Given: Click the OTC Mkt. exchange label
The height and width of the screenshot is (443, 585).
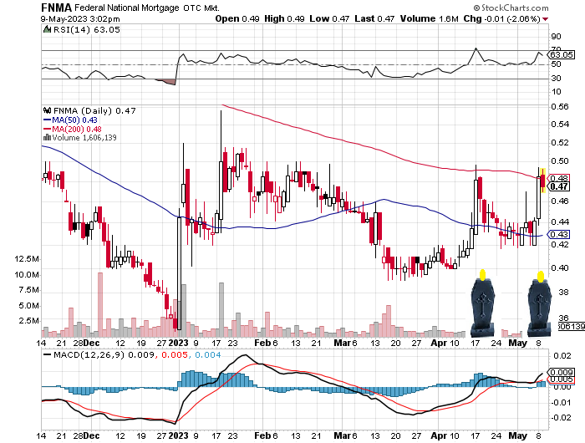Looking at the screenshot, I should [x=201, y=8].
